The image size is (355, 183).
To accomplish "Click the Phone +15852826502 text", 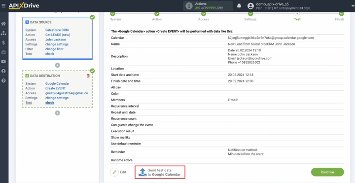I will [x=244, y=62].
